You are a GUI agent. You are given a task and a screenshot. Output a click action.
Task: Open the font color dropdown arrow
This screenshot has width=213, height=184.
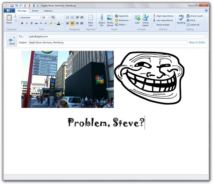pyautogui.click(x=62, y=24)
